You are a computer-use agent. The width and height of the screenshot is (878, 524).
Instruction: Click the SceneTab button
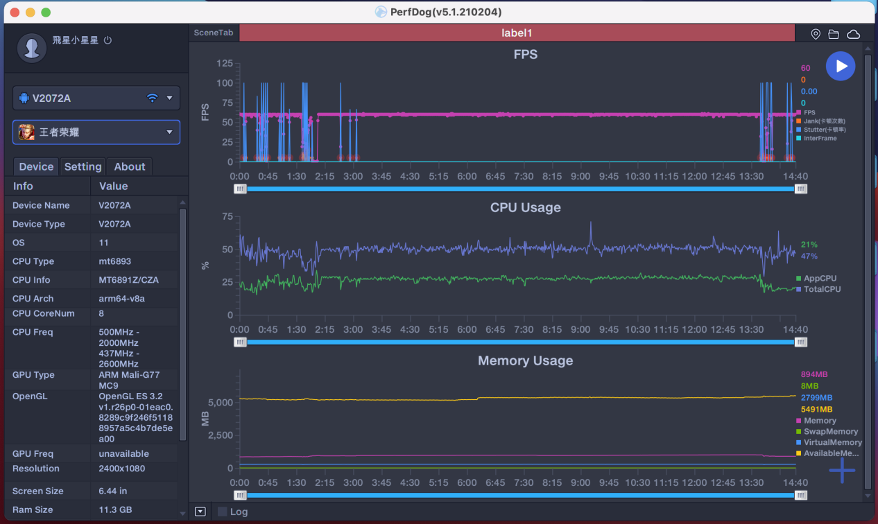[214, 33]
